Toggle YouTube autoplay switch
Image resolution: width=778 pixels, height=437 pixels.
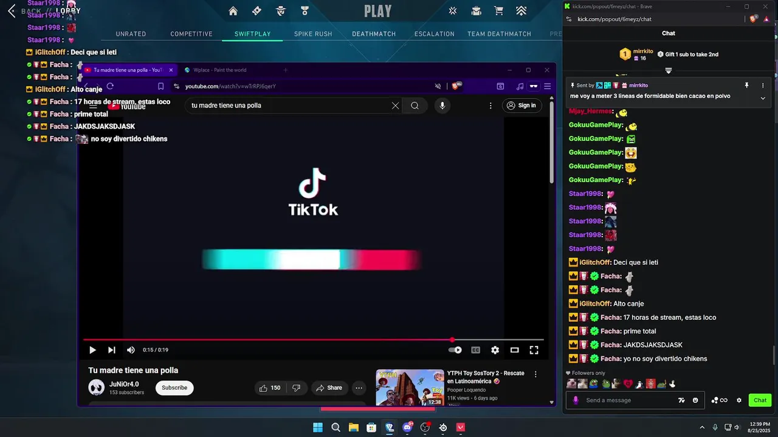[x=455, y=350]
